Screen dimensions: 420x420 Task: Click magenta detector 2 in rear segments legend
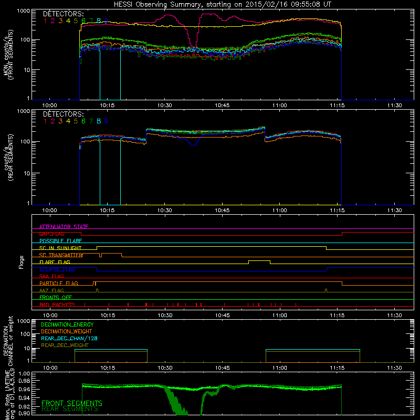coord(53,121)
